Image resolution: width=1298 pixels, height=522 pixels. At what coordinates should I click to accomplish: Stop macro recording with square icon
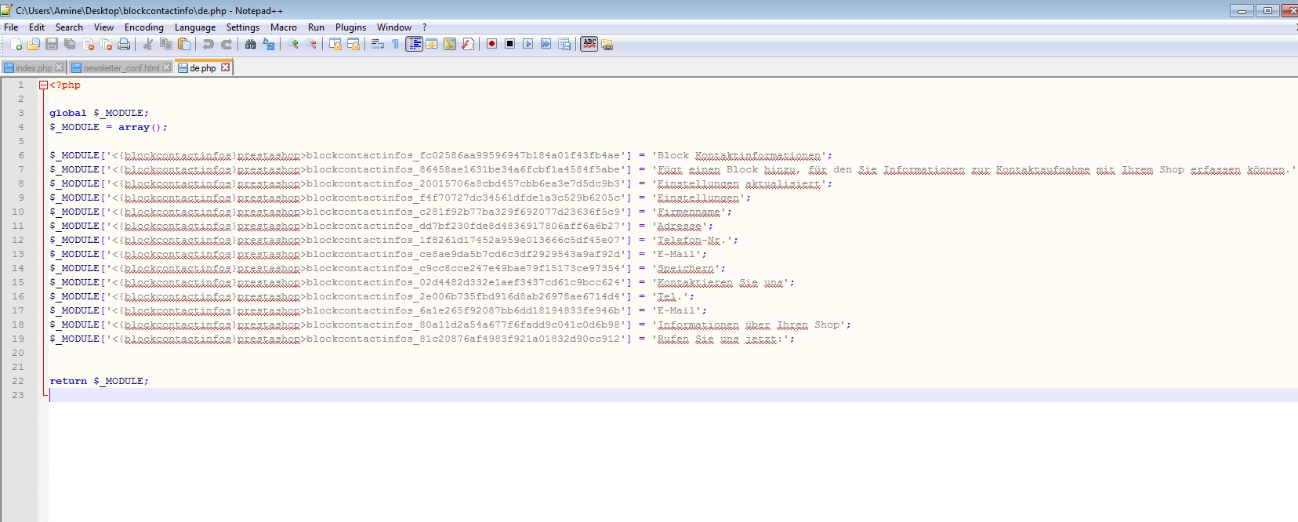point(509,45)
